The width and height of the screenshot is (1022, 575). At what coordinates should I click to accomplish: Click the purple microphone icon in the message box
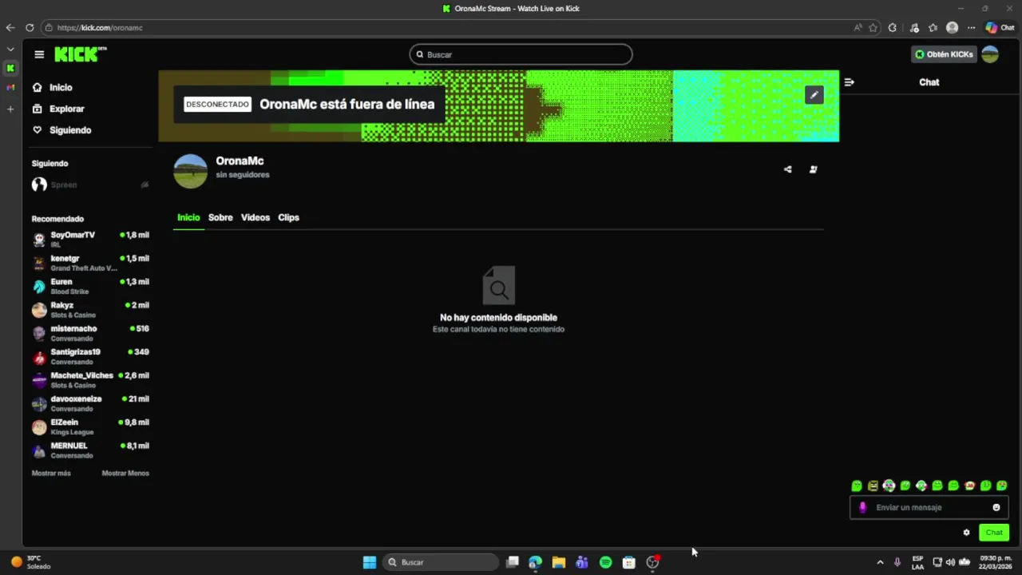(862, 507)
